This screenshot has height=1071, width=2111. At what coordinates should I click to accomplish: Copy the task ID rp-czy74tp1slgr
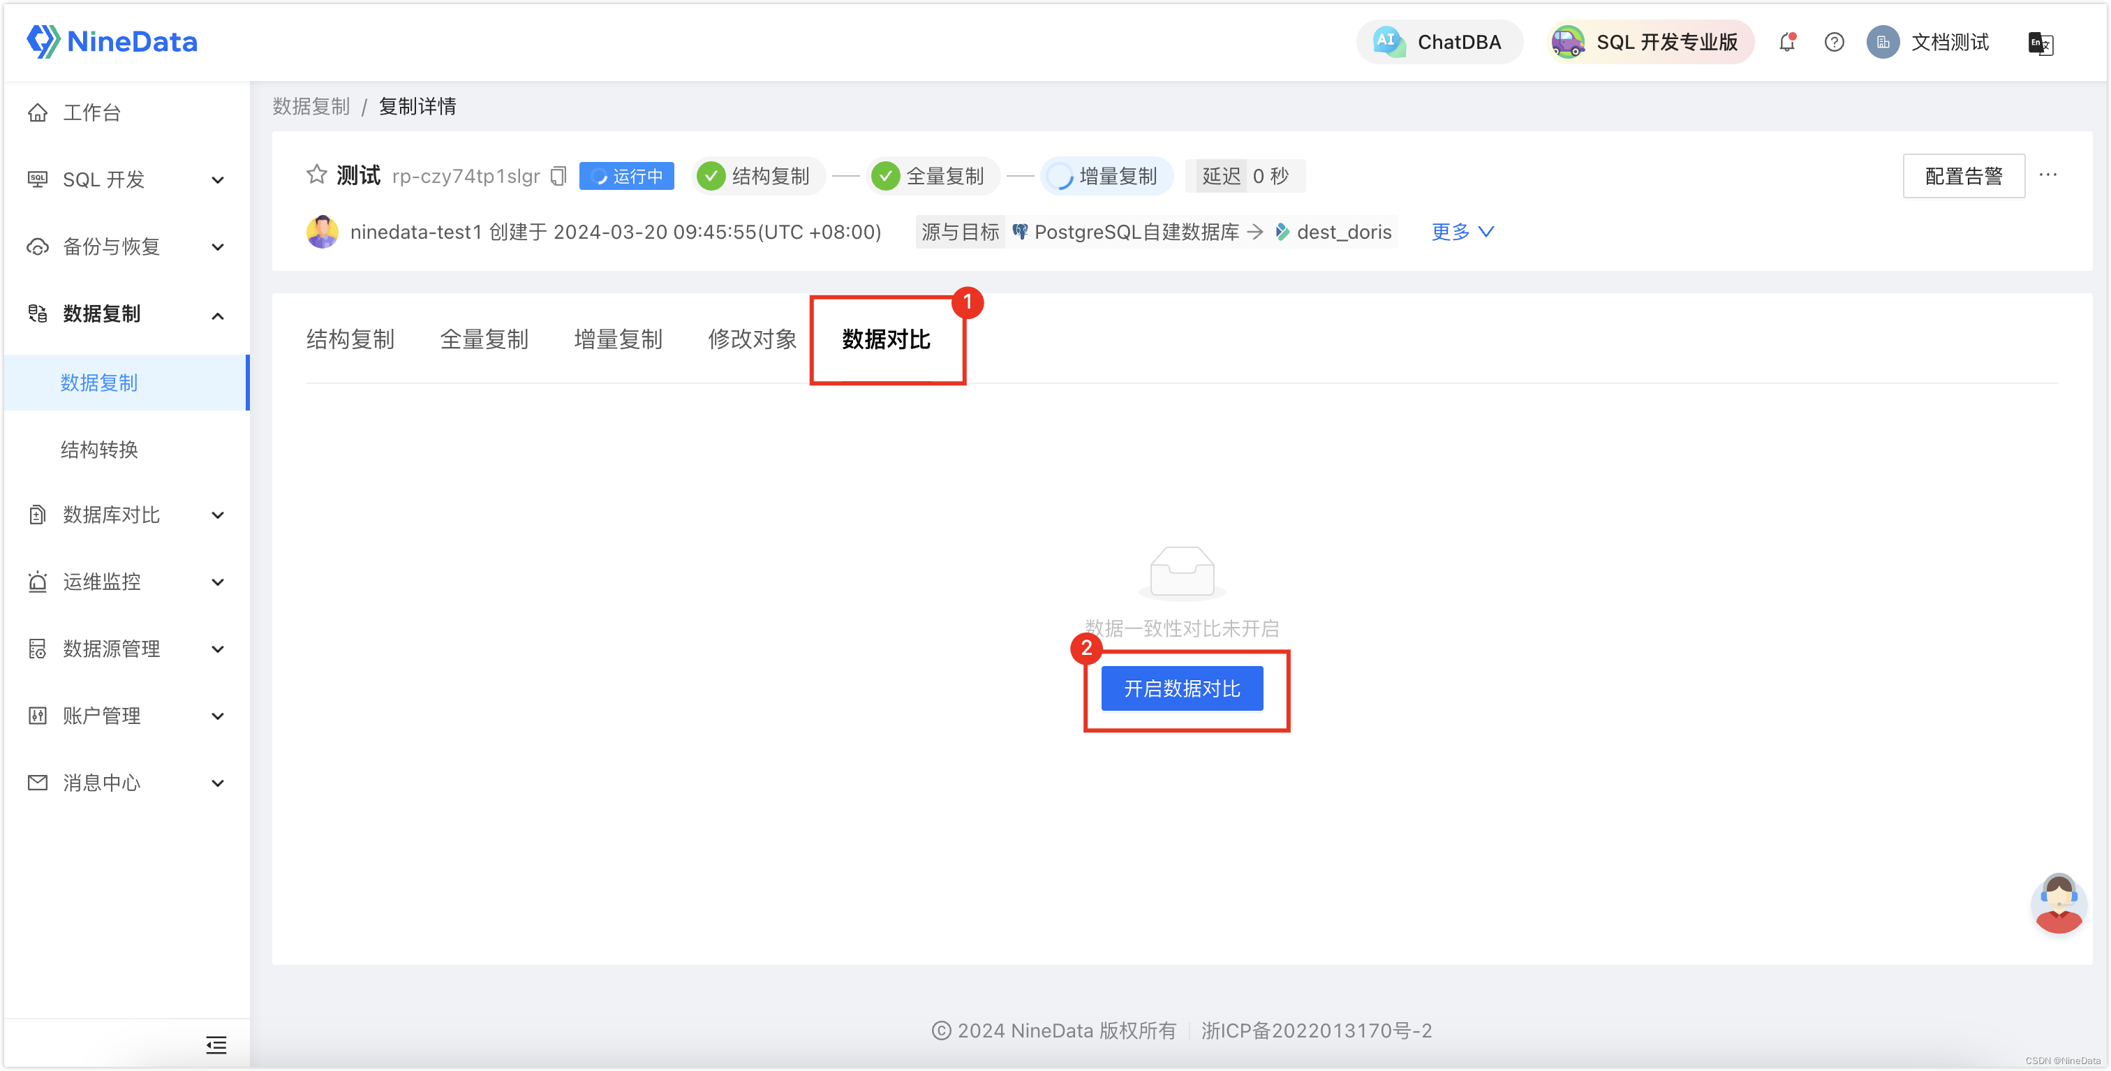(x=558, y=175)
